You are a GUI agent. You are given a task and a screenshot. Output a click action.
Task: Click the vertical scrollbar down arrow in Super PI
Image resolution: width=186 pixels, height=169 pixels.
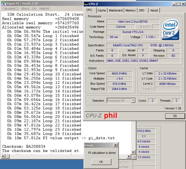click(x=133, y=152)
